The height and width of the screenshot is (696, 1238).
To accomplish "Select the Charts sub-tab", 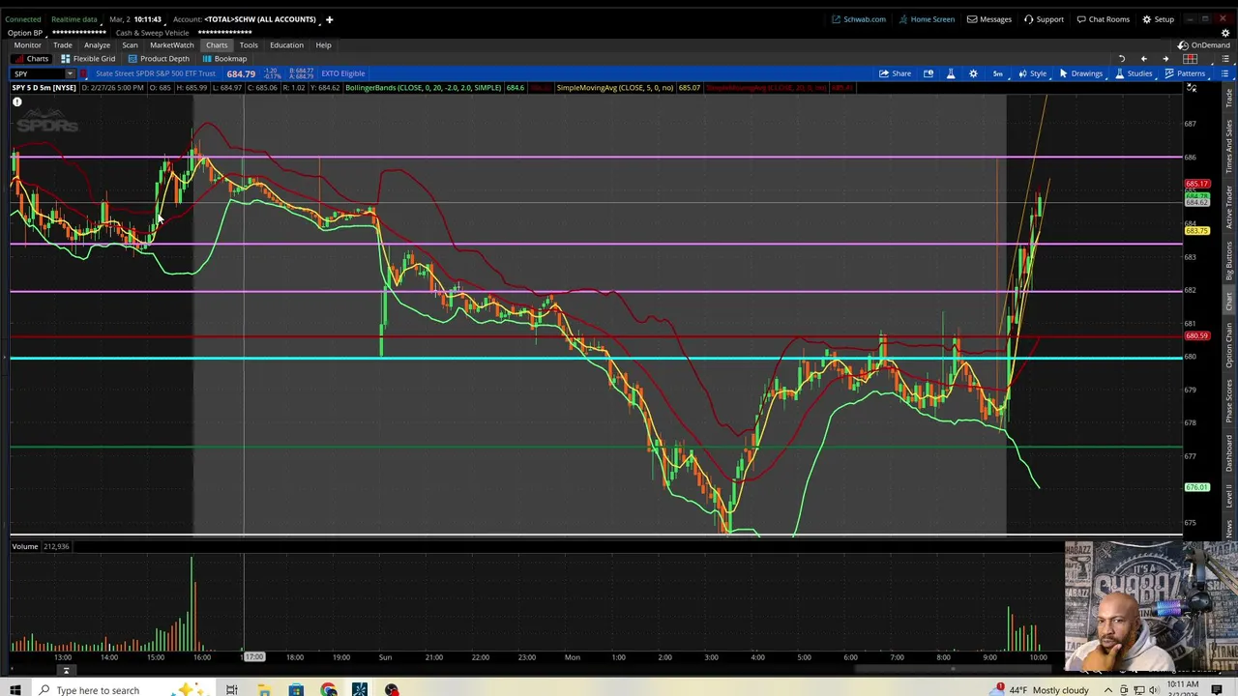I will [31, 59].
